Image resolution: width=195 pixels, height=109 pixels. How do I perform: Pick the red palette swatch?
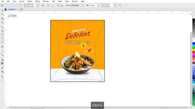click(x=194, y=52)
